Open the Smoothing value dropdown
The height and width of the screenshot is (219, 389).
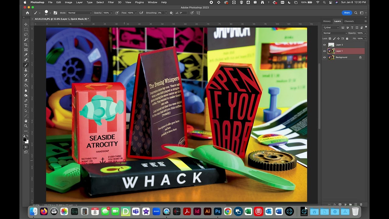(x=166, y=13)
